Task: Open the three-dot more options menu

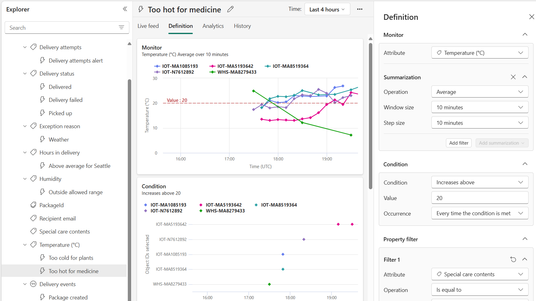Action: [360, 9]
